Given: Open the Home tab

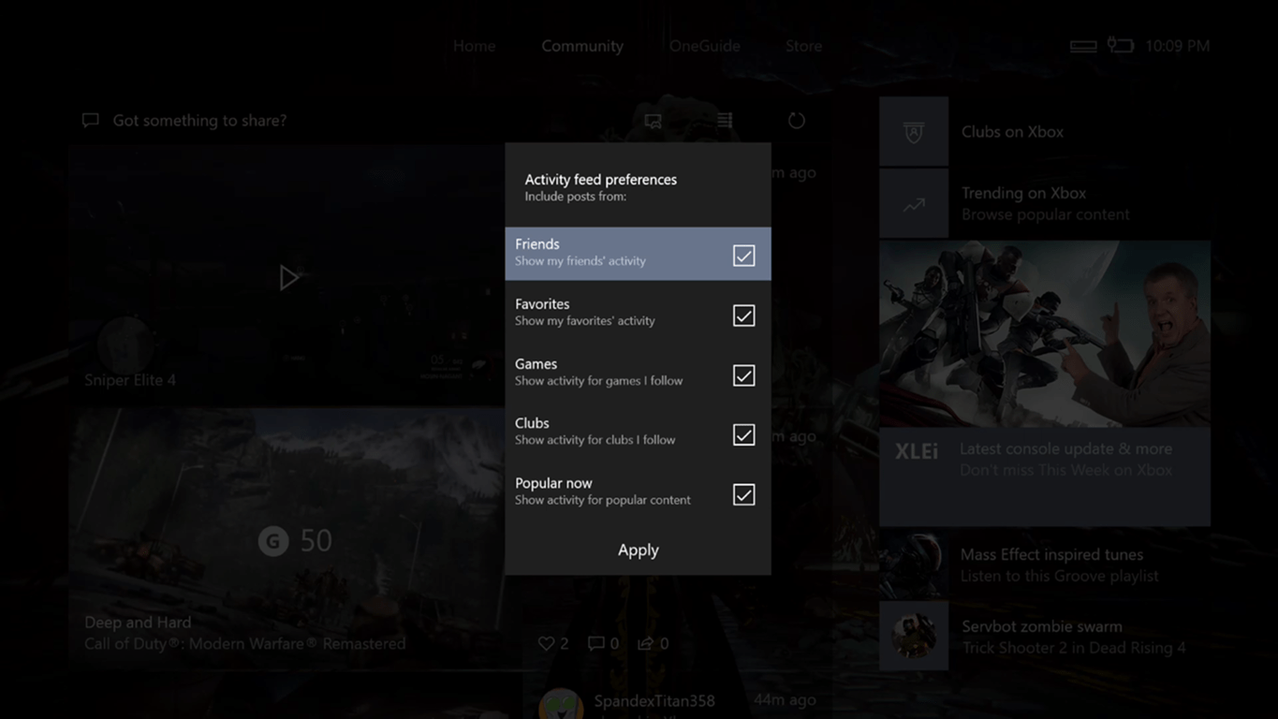Looking at the screenshot, I should click(x=475, y=46).
